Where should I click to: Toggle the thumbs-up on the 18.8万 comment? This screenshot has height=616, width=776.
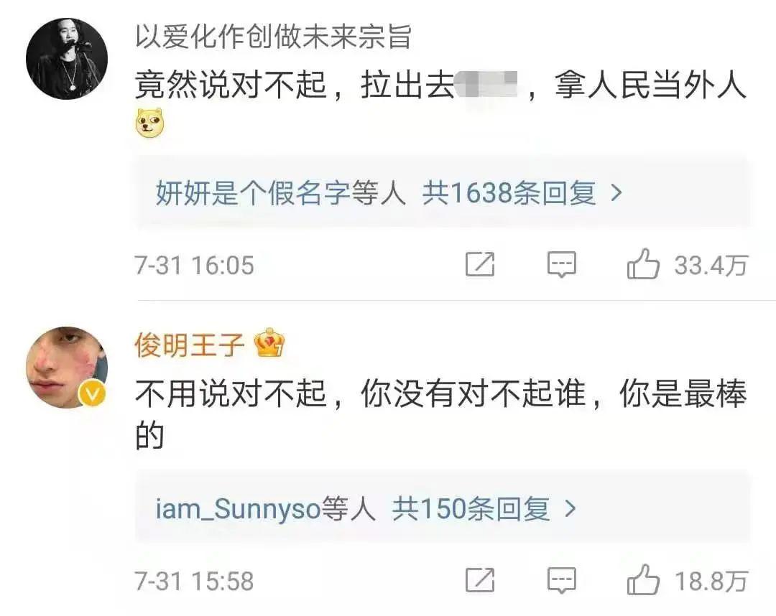coord(643,580)
